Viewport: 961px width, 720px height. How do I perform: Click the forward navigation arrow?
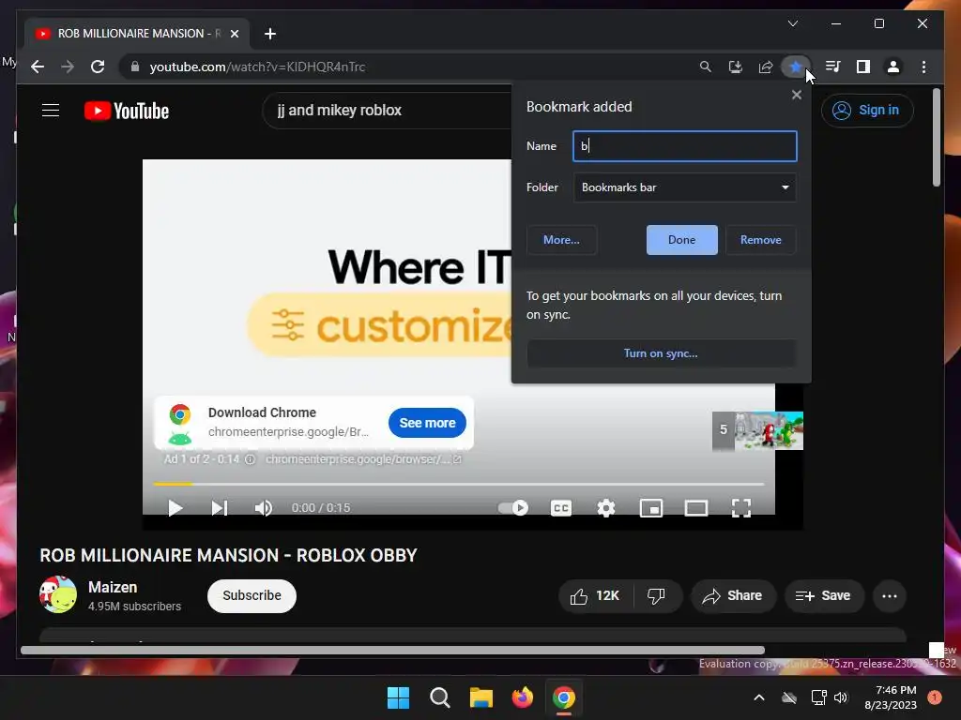click(68, 67)
